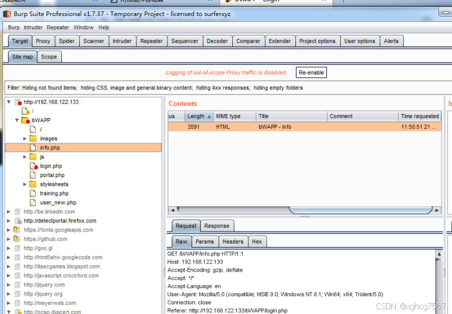Click the training.php file icon

coord(33,193)
